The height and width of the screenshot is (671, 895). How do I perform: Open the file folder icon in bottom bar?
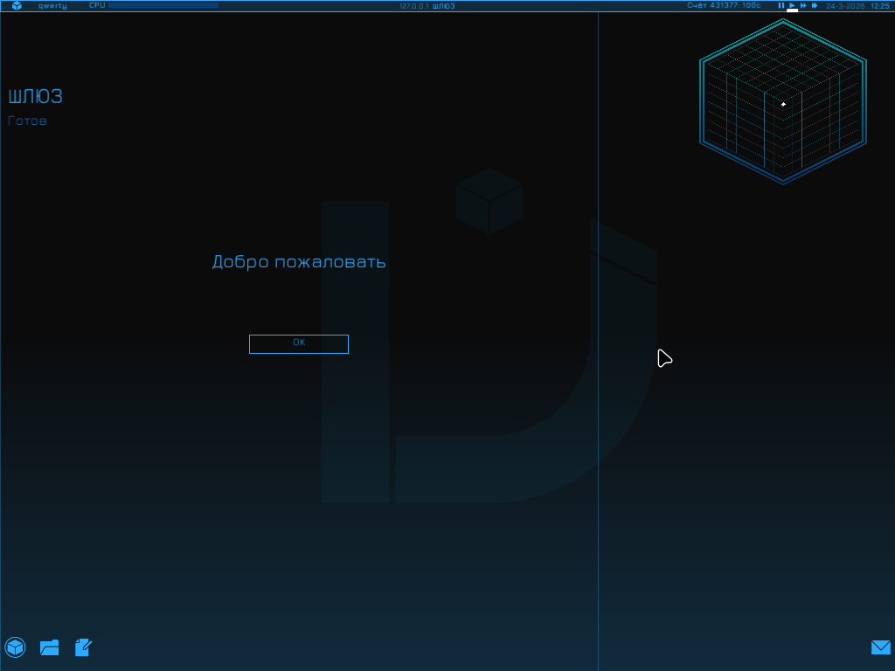50,647
